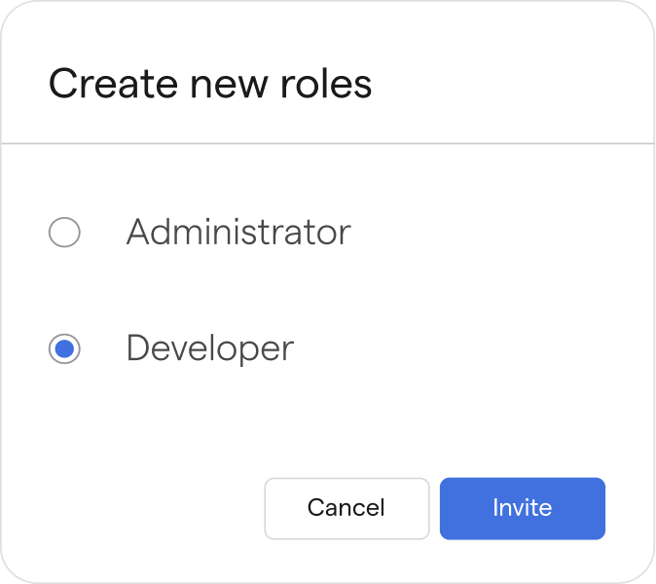
Task: Click the word "Developer"
Action: pos(209,349)
